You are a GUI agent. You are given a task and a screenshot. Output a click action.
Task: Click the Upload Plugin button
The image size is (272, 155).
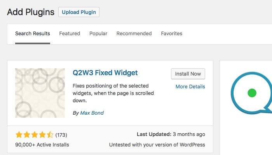pos(79,12)
